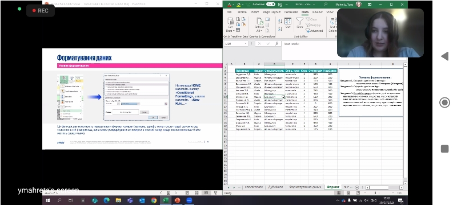
Task: Click Advanced filter in Sort & Filter
Action: (x=314, y=31)
